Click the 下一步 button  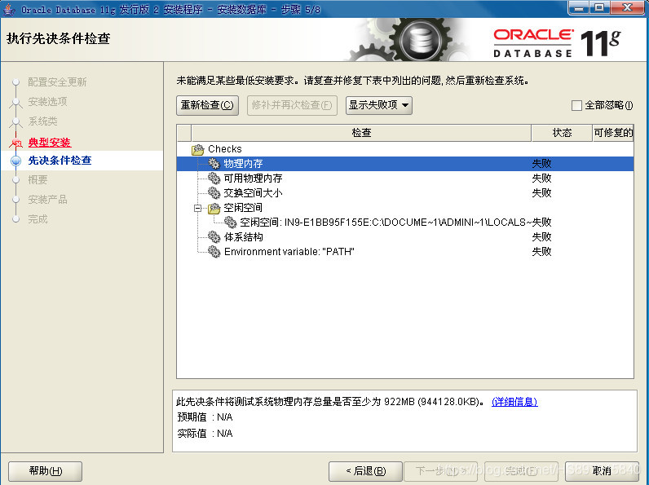pos(441,471)
